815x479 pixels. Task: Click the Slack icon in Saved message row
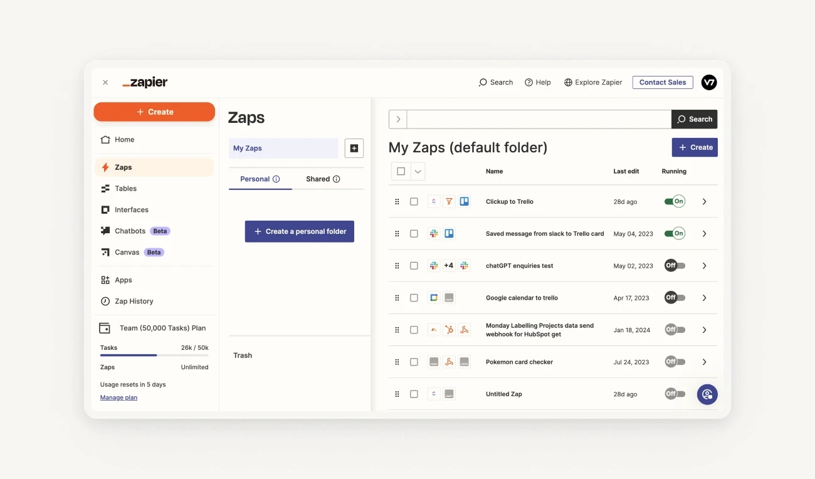(x=433, y=234)
